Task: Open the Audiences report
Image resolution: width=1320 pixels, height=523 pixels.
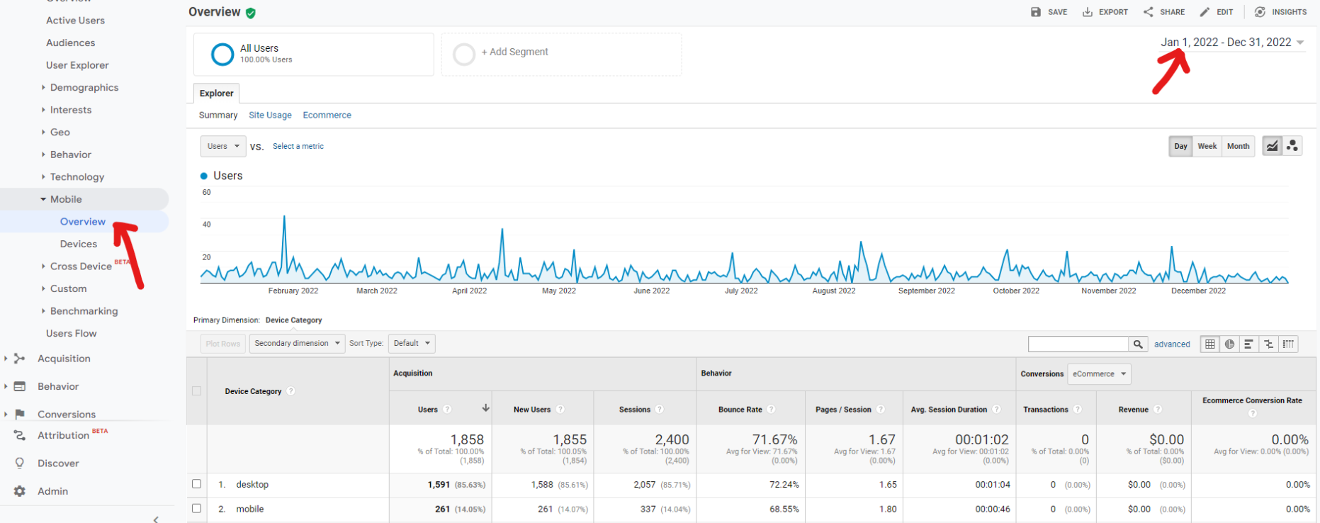Action: pos(70,43)
